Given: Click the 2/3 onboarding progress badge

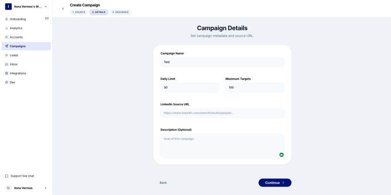Looking at the screenshot, I should [47, 18].
